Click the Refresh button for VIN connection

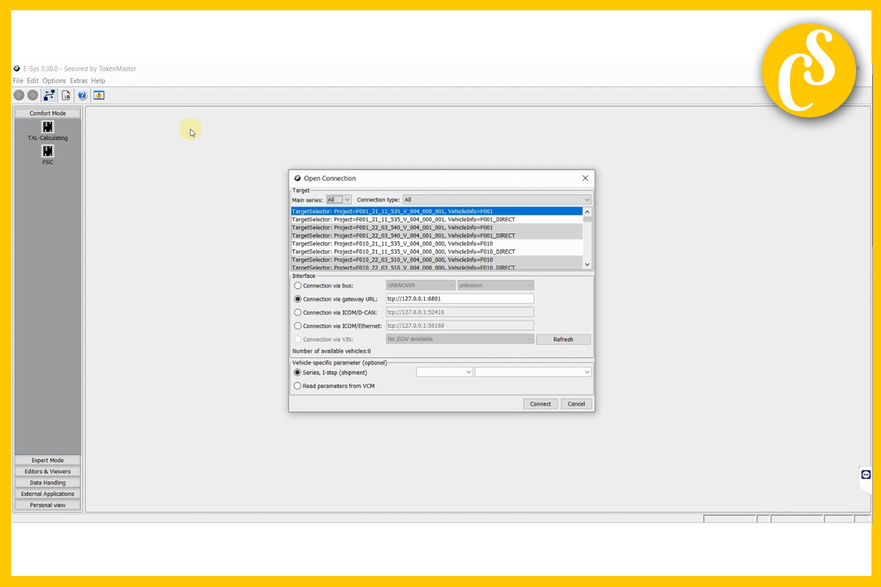point(563,338)
